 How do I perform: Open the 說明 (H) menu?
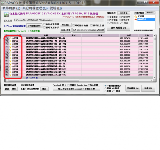coord(56,8)
